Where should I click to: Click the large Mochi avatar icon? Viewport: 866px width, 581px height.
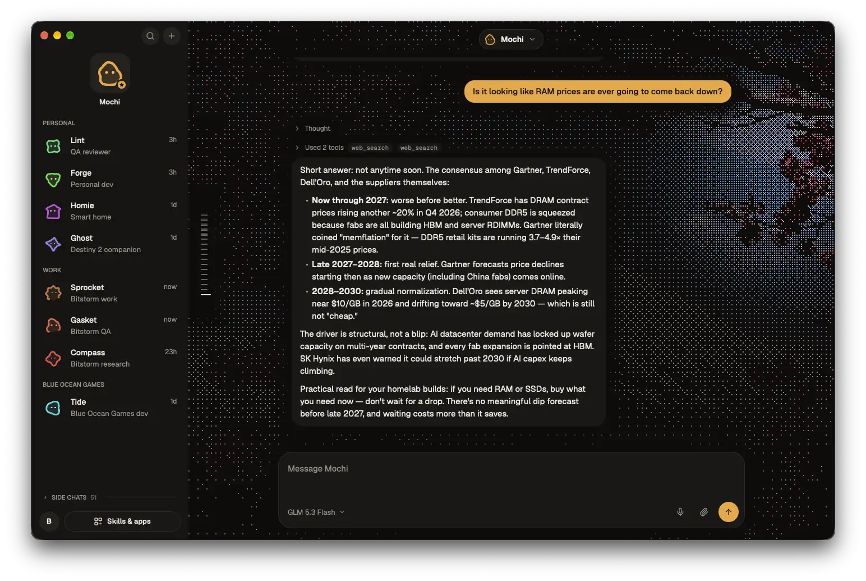(110, 74)
